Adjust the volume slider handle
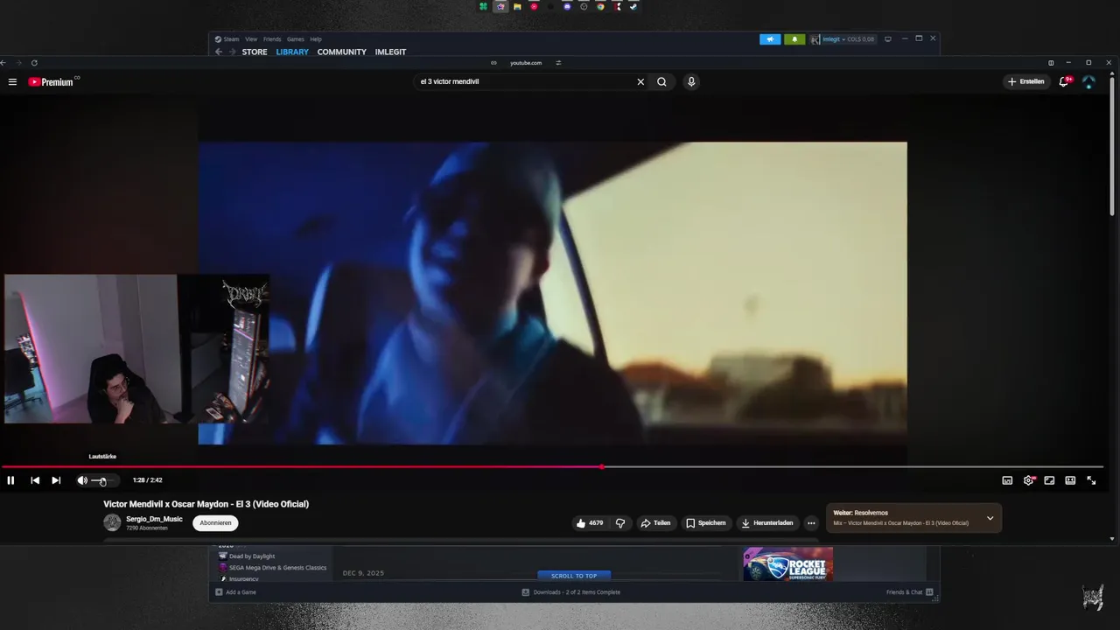 tap(102, 480)
